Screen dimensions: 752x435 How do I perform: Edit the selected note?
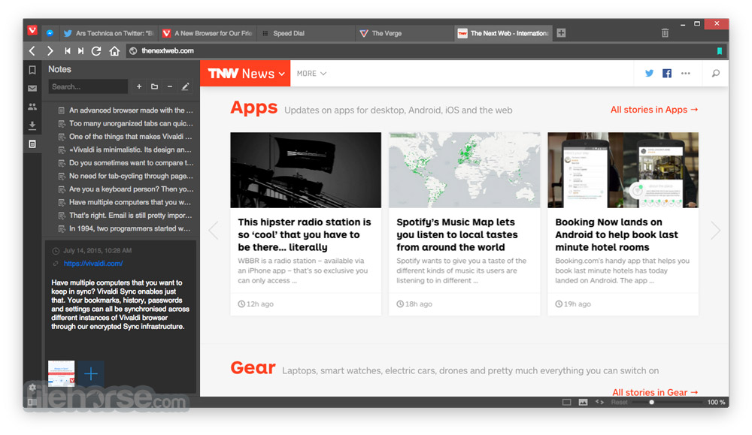coord(185,86)
